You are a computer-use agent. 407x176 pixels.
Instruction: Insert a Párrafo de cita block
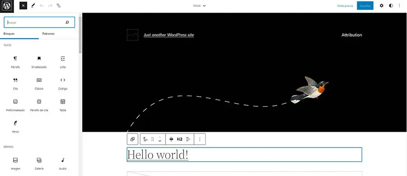tap(39, 105)
